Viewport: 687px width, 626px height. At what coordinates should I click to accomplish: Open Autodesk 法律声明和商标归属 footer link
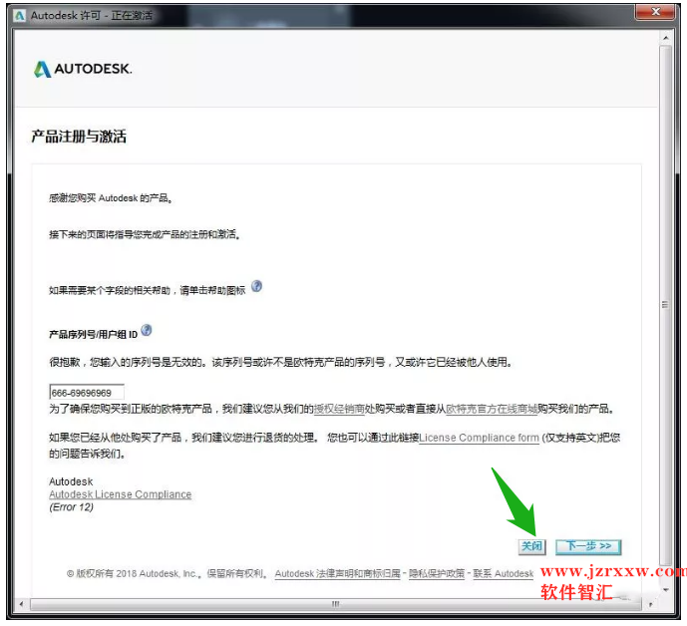(337, 573)
